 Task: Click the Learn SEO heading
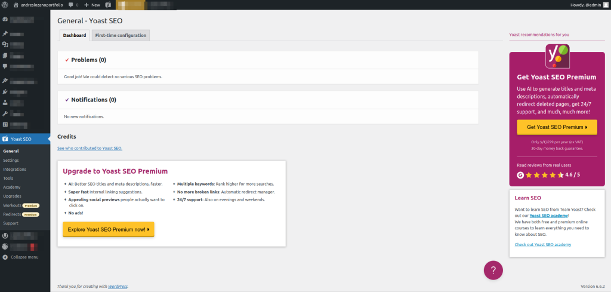527,198
